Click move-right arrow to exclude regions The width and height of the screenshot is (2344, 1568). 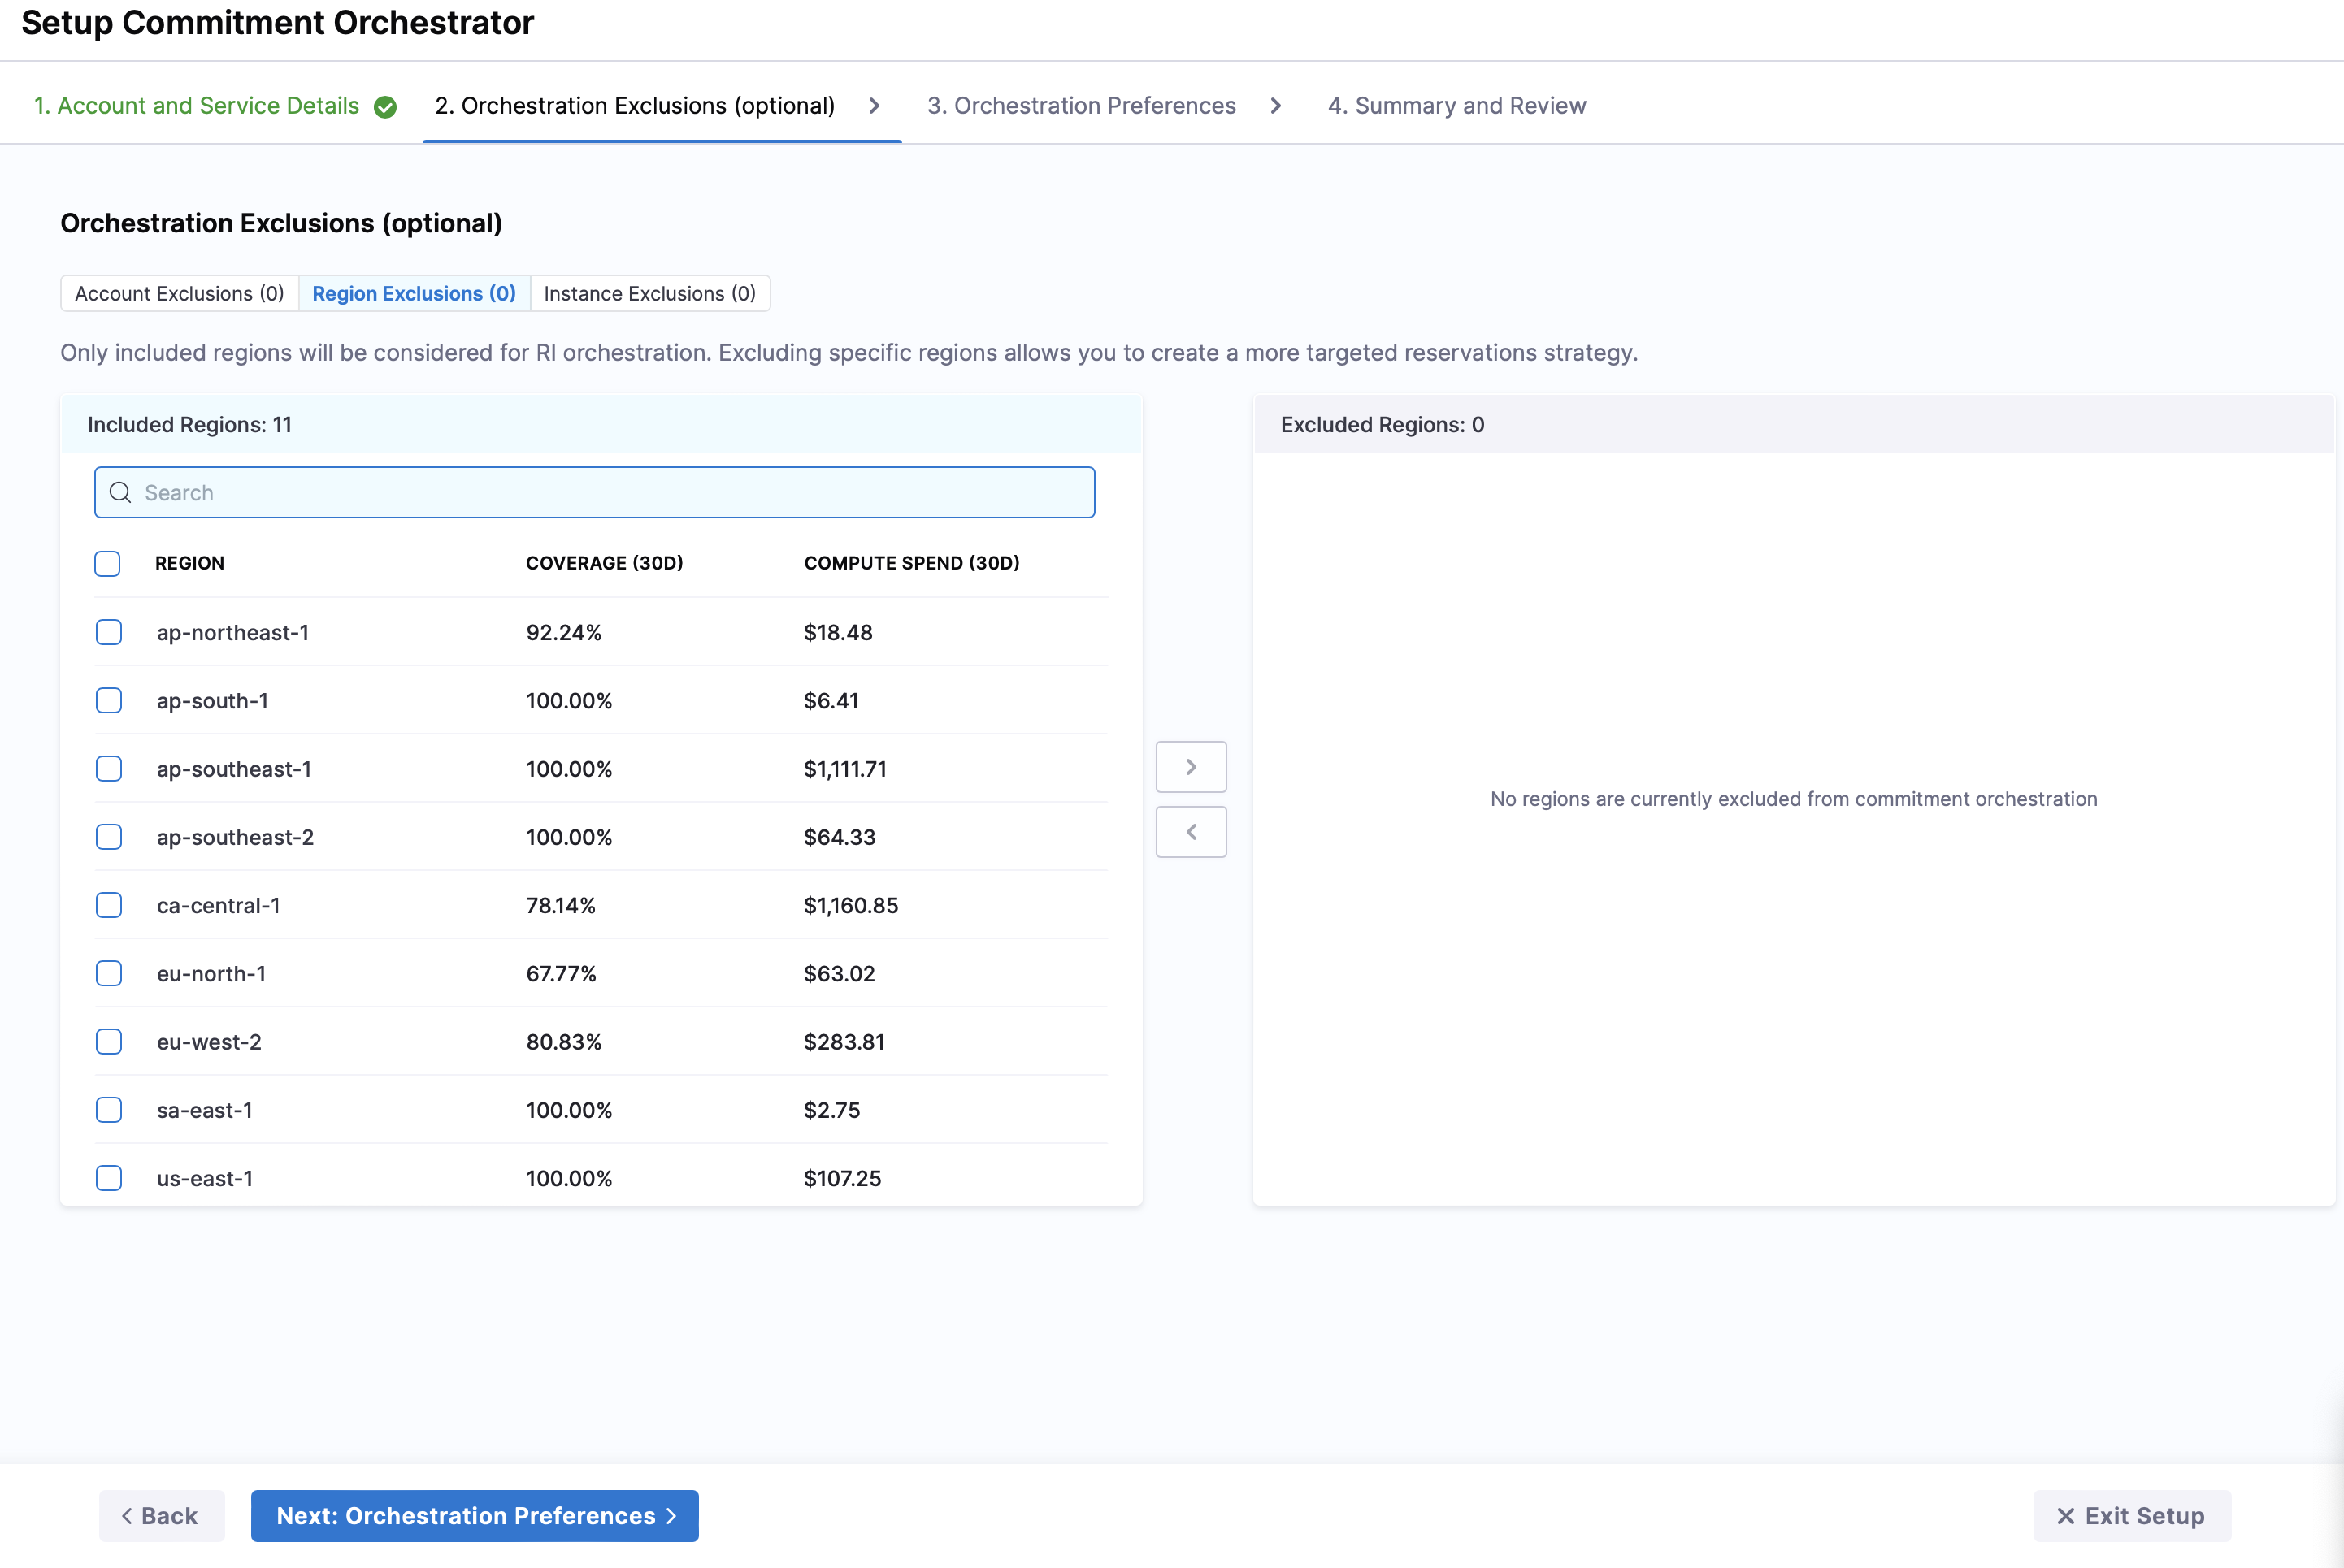1191,767
